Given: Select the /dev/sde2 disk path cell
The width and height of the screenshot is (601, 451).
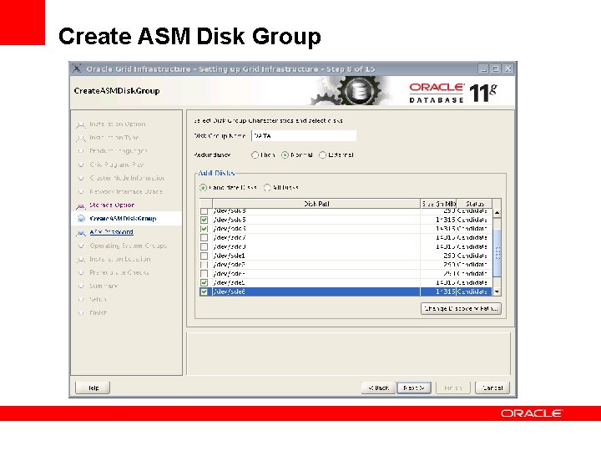Looking at the screenshot, I should (316, 265).
